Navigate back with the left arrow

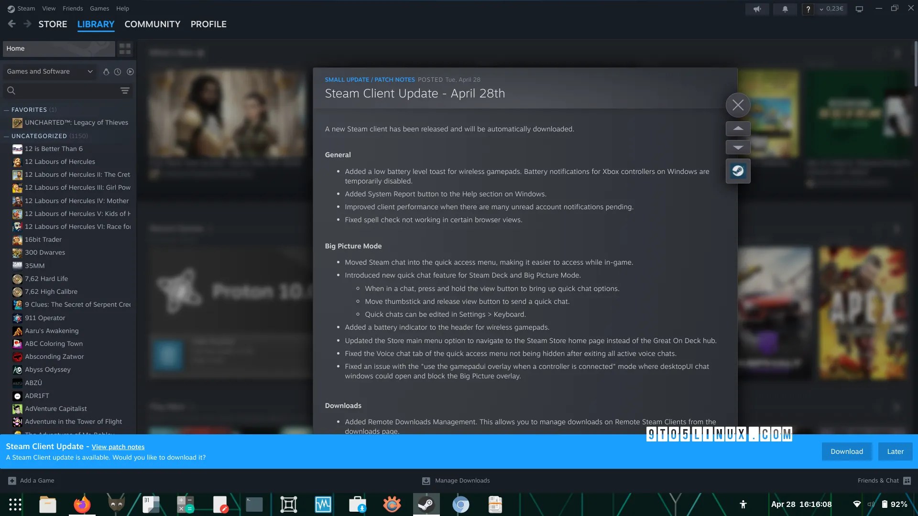tap(12, 24)
